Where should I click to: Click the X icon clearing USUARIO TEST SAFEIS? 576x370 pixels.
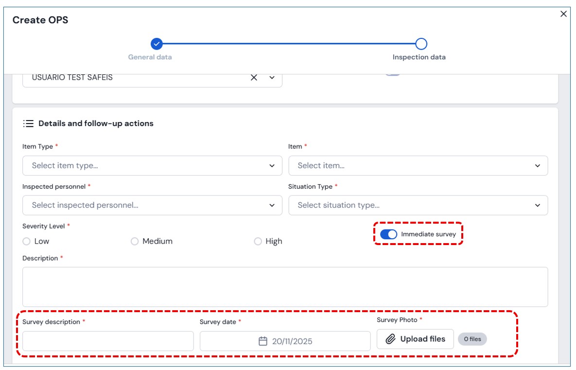(254, 78)
